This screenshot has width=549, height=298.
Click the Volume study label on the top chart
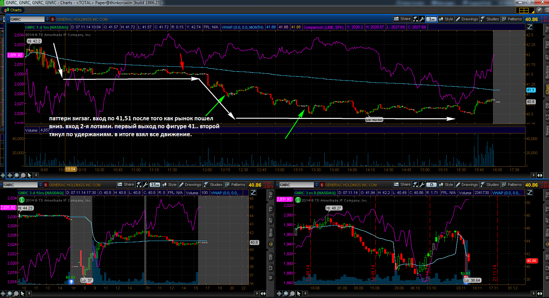(31, 130)
